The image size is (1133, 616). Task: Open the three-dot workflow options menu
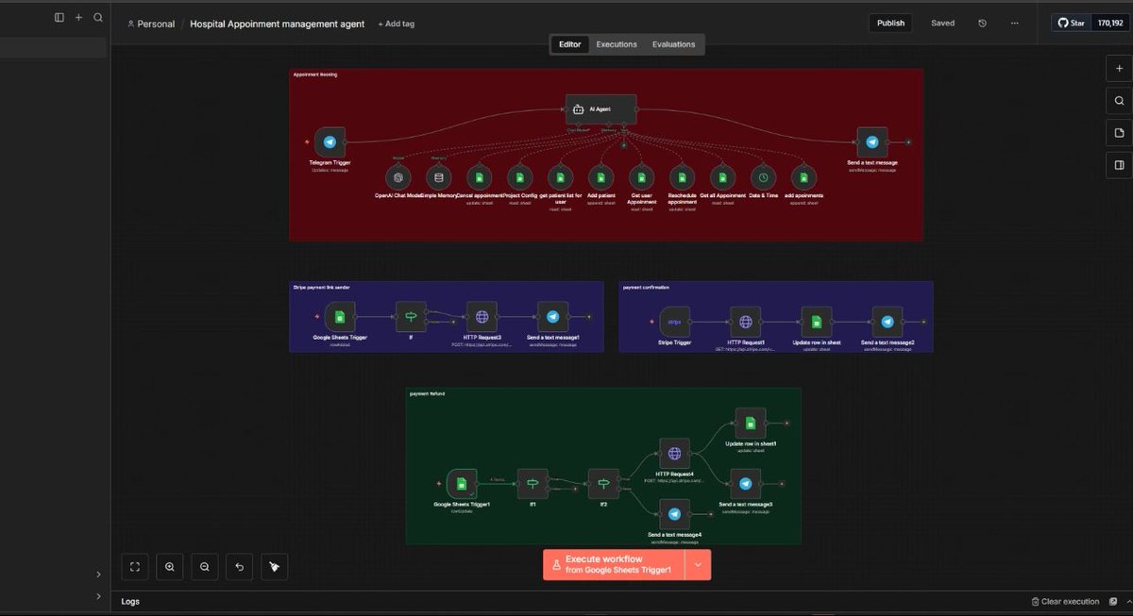(x=1014, y=24)
